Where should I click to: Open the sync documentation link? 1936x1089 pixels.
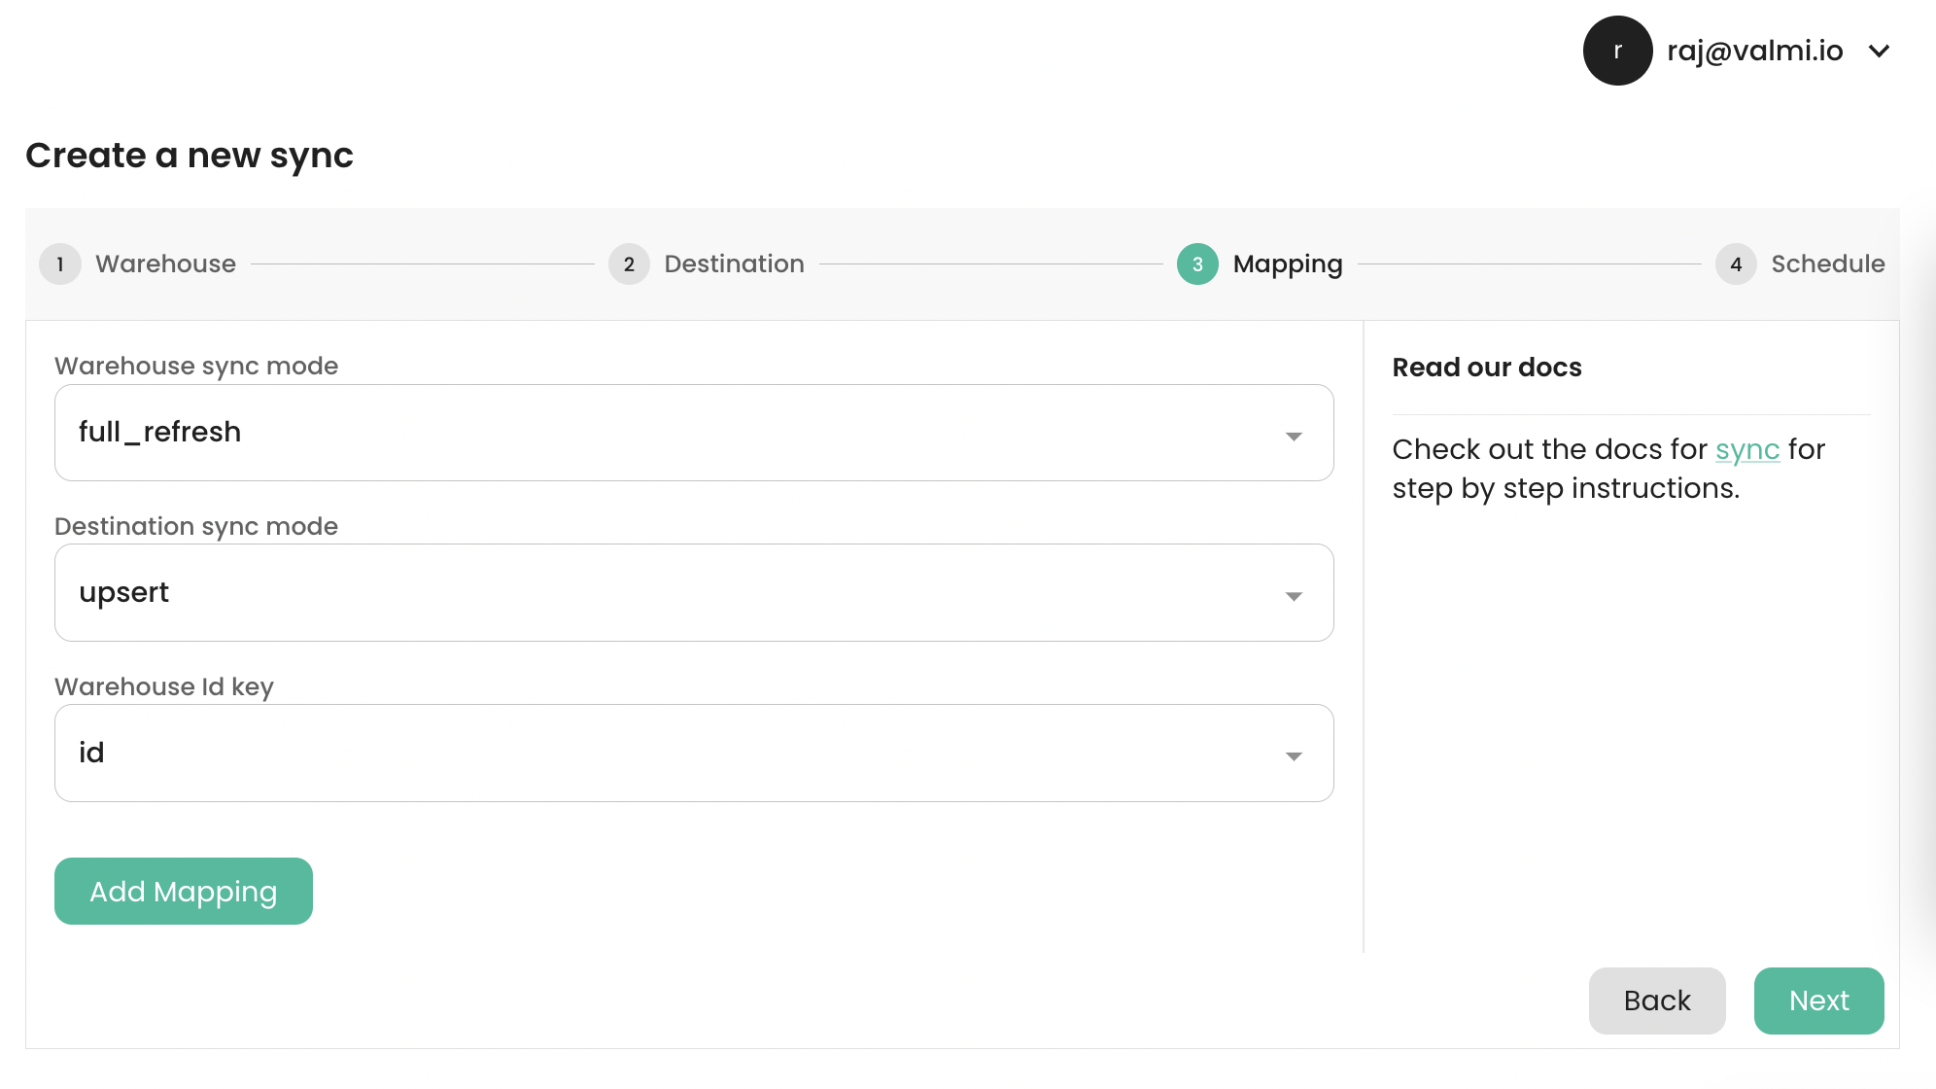1746,449
